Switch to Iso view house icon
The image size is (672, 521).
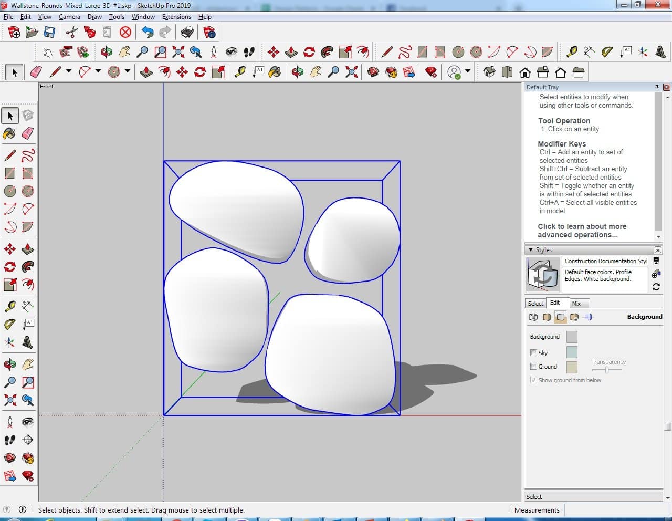point(489,72)
